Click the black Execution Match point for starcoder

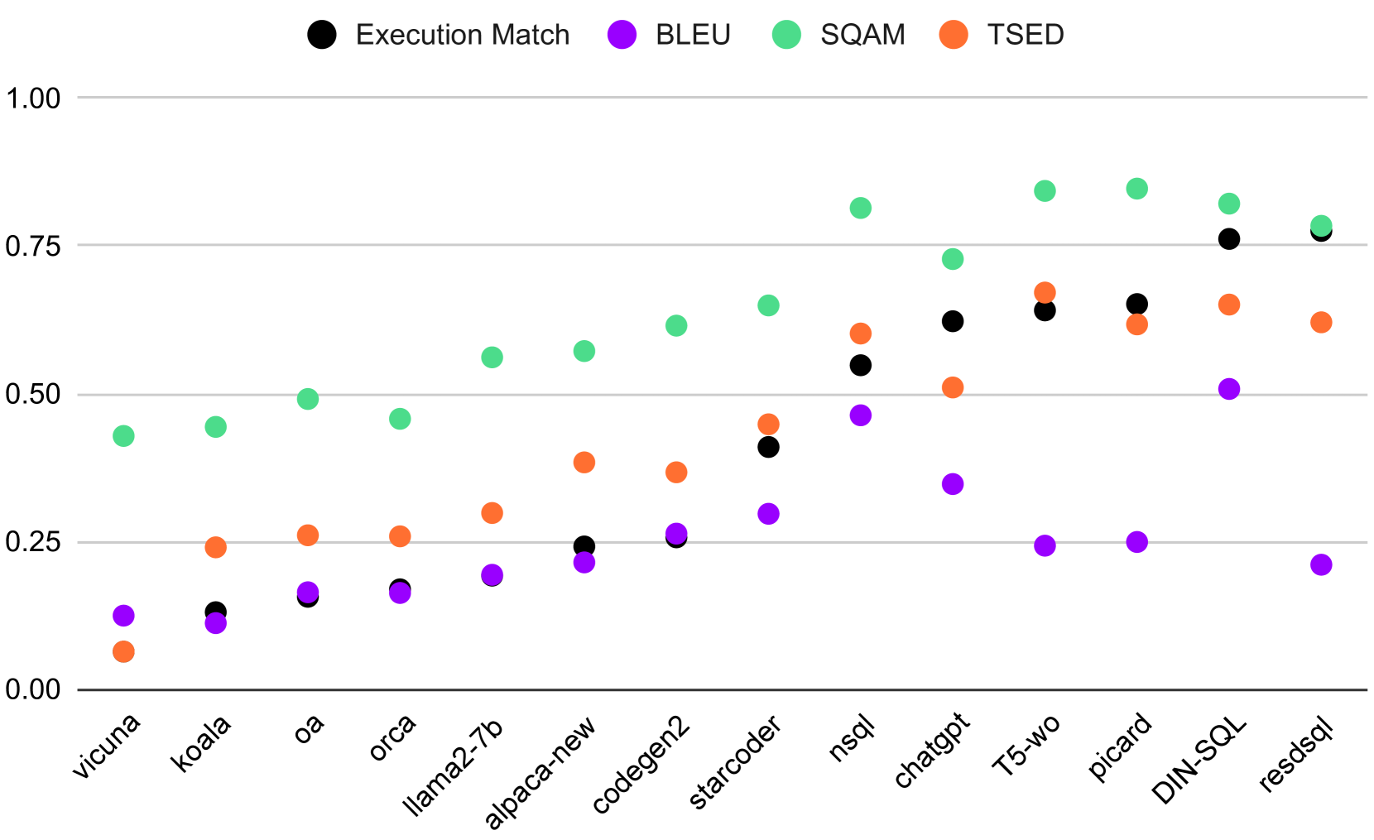tap(768, 447)
